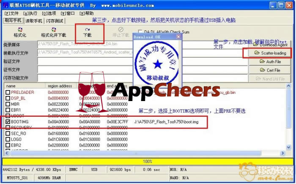Click the yellow 100% progress bar
The image size is (296, 184).
[148, 161]
